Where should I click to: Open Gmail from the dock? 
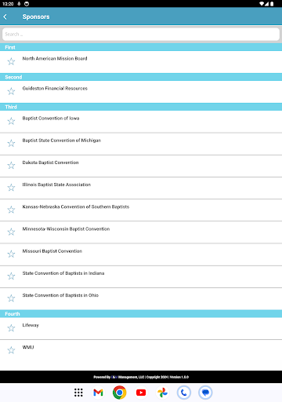point(98,393)
